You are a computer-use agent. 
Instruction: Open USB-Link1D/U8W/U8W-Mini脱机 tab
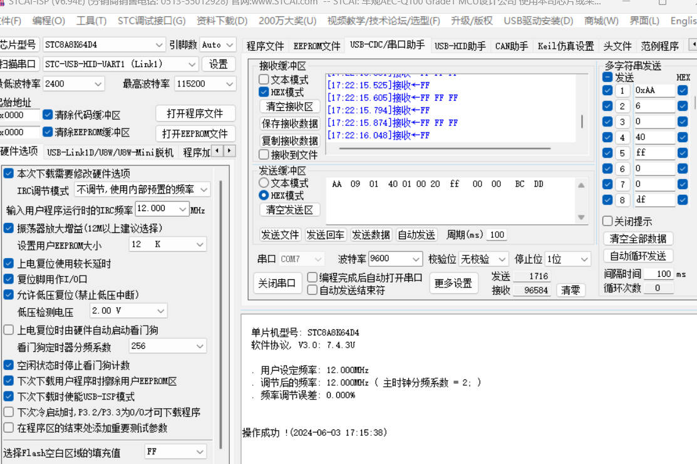pyautogui.click(x=110, y=152)
